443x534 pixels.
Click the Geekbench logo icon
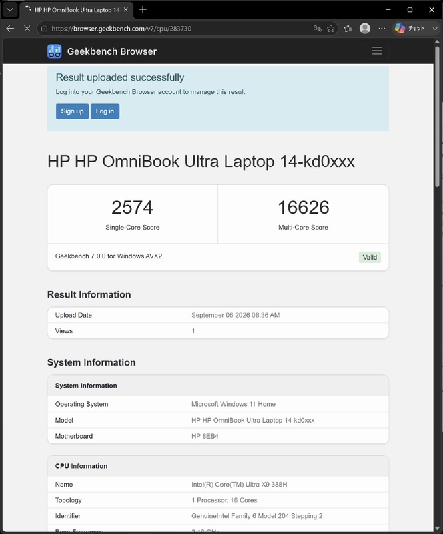55,51
